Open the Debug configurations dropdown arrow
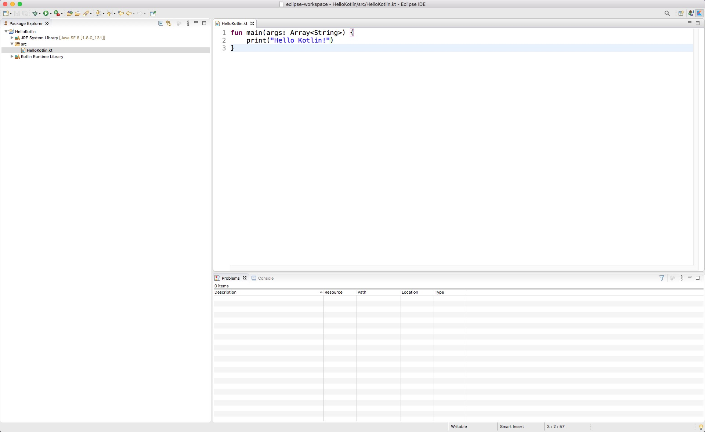 point(40,14)
